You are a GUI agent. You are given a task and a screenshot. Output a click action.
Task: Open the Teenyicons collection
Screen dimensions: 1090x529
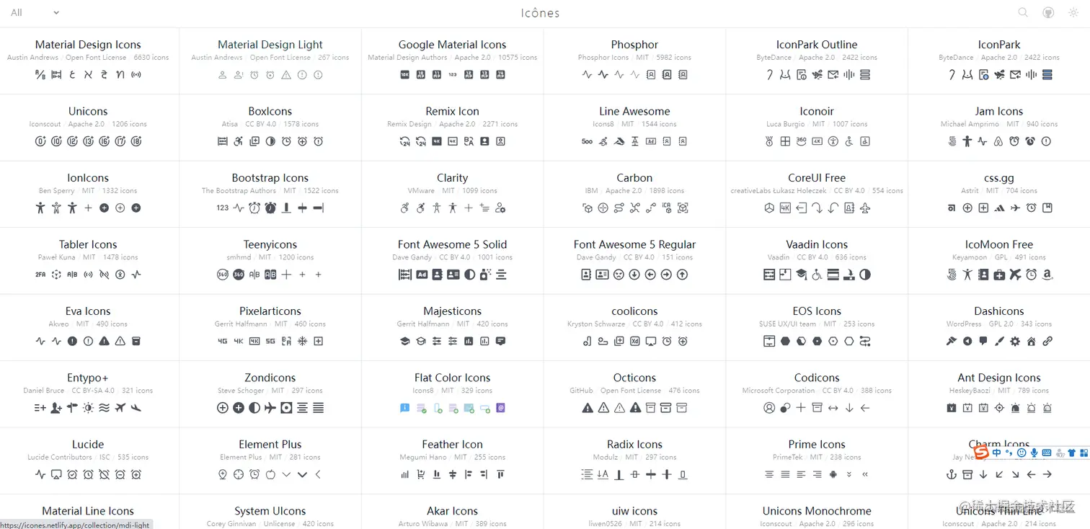[x=270, y=244]
